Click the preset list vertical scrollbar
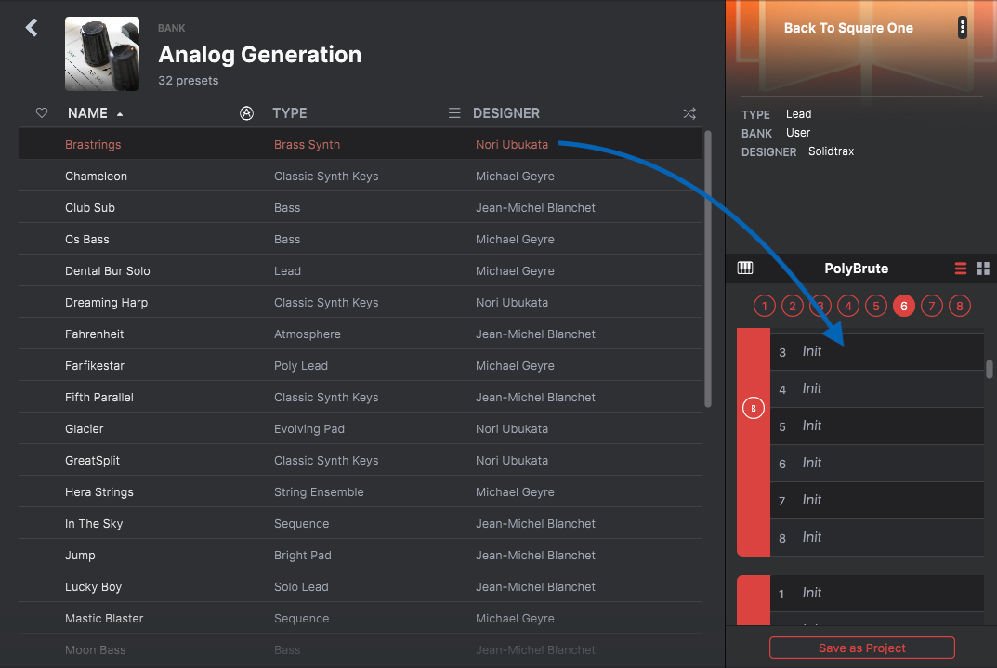The height and width of the screenshot is (668, 997). tap(708, 269)
